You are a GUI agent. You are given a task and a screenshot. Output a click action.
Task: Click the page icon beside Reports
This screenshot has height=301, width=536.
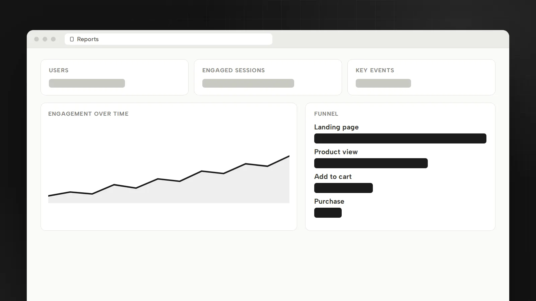(72, 39)
